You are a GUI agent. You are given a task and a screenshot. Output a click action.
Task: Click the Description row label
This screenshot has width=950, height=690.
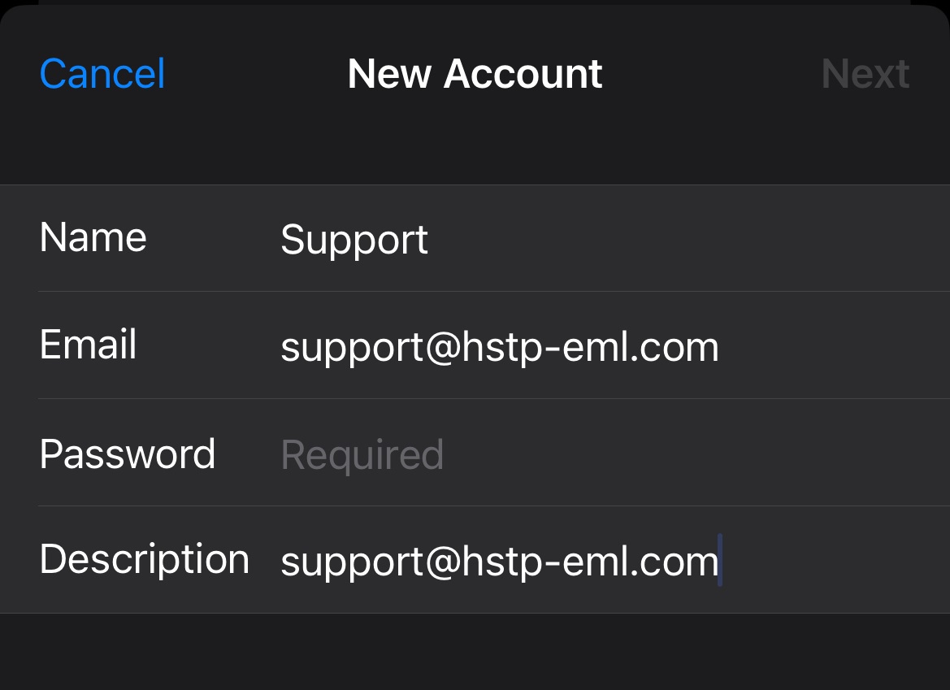(x=144, y=559)
